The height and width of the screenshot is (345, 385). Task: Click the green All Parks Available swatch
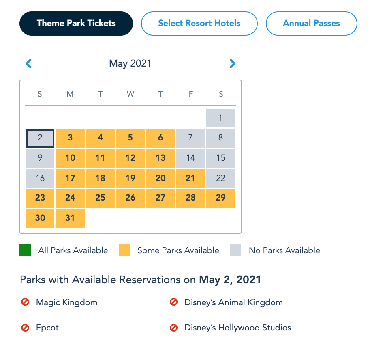(25, 250)
